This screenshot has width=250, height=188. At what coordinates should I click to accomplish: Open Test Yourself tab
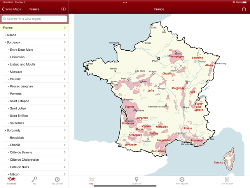tap(227, 180)
